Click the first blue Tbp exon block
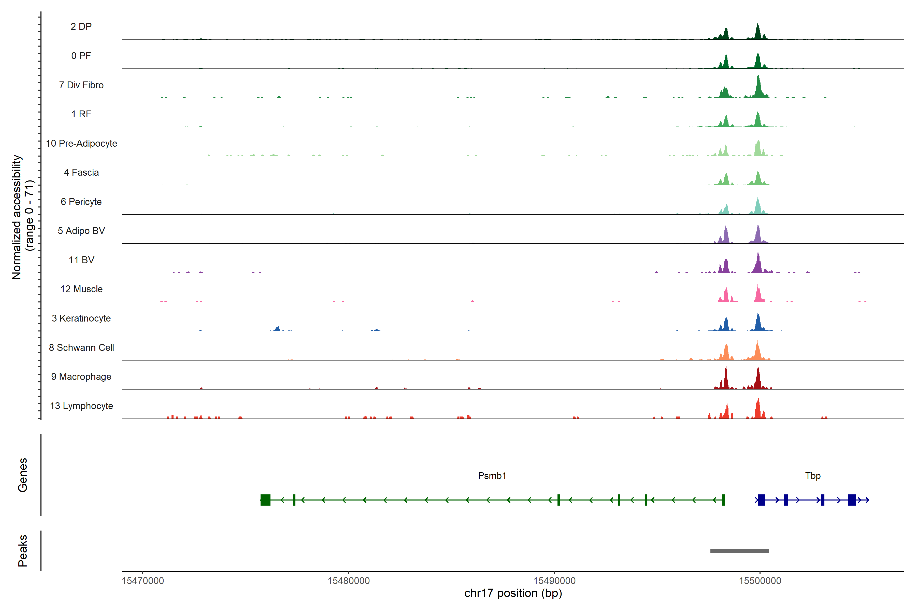916x611 pixels. (x=761, y=500)
